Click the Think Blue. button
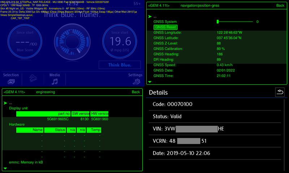Screen dimensions: 289x173 point(120,65)
